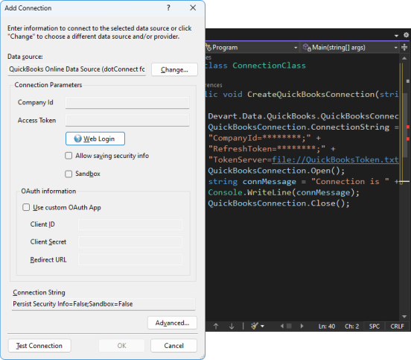Click the disabled OK button
The width and height of the screenshot is (411, 360).
(121, 346)
